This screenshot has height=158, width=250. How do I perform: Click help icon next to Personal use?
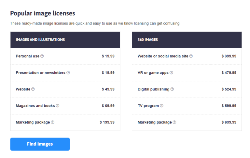click(42, 56)
